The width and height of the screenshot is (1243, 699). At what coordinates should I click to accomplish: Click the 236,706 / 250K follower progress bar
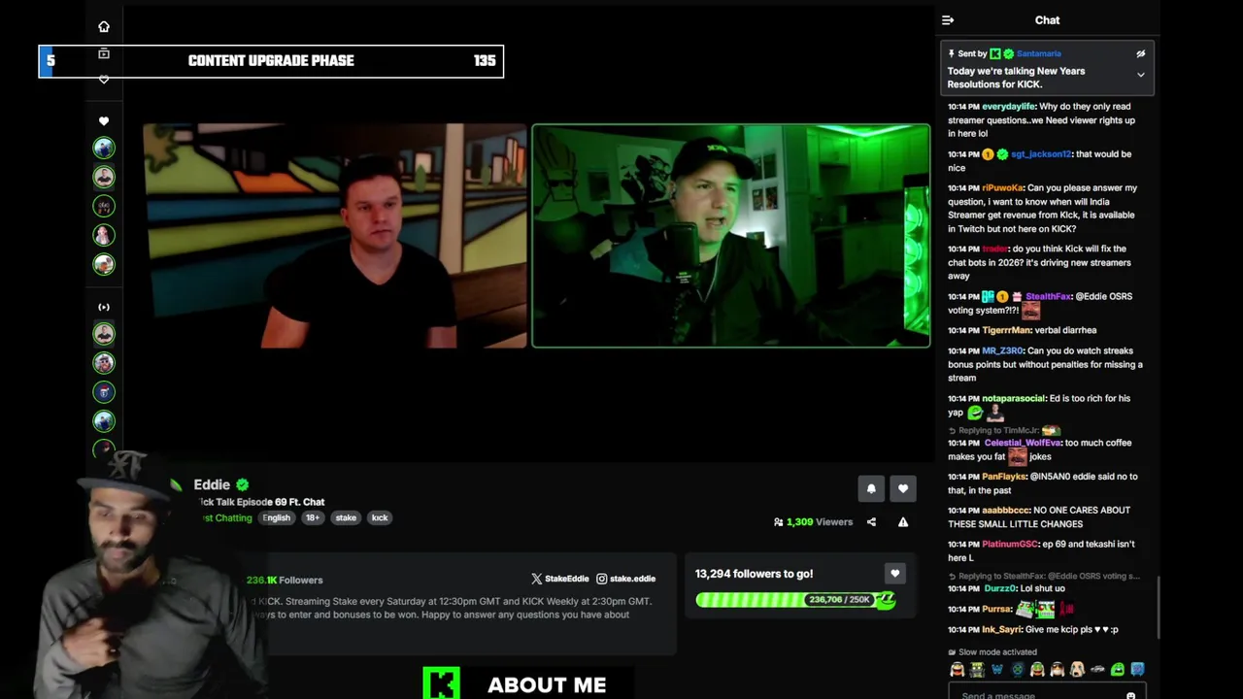795,600
